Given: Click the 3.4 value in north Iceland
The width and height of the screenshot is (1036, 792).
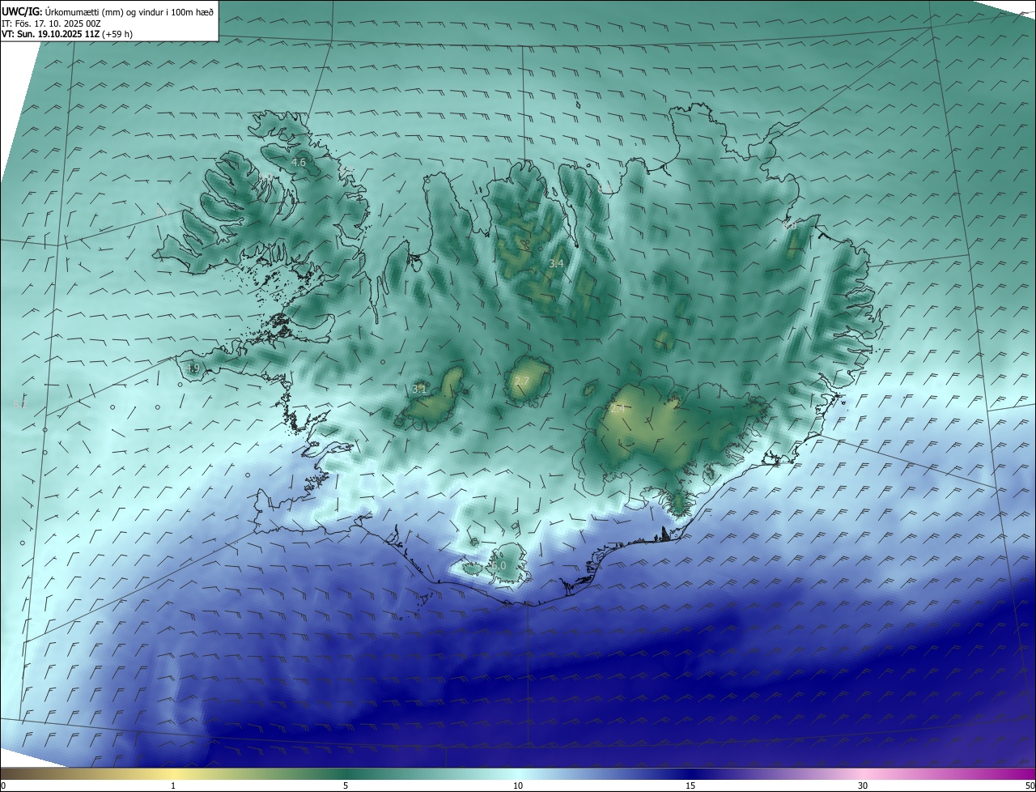Looking at the screenshot, I should pos(556,264).
